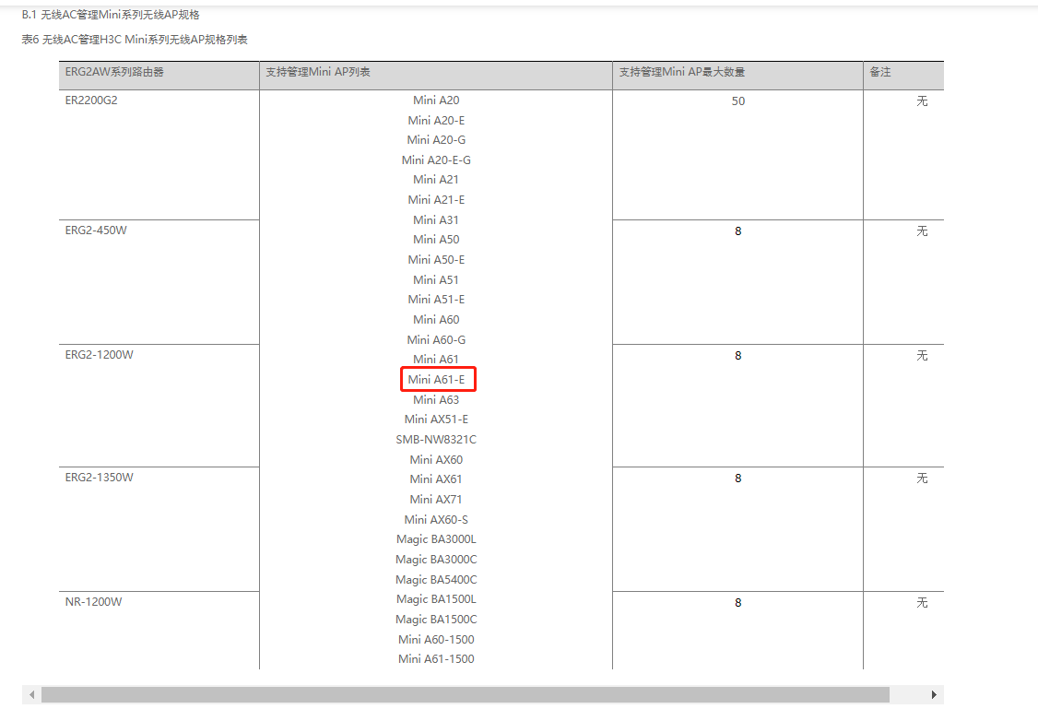The width and height of the screenshot is (1038, 721).
Task: Click the Mini AX60 entry
Action: tap(436, 459)
